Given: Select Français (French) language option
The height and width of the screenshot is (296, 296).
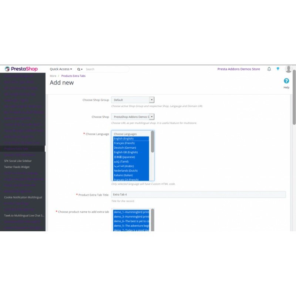Looking at the screenshot, I should click(131, 143).
